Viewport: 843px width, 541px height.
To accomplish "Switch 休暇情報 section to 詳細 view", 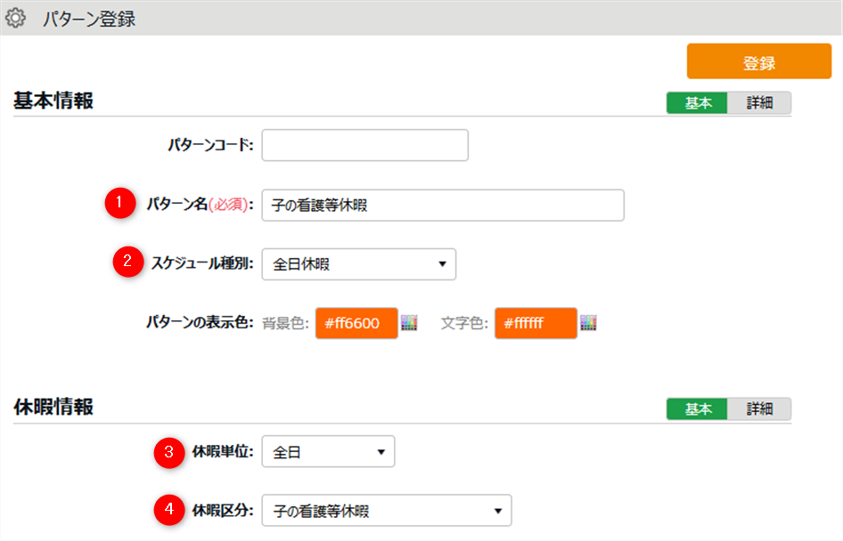I will pos(759,408).
